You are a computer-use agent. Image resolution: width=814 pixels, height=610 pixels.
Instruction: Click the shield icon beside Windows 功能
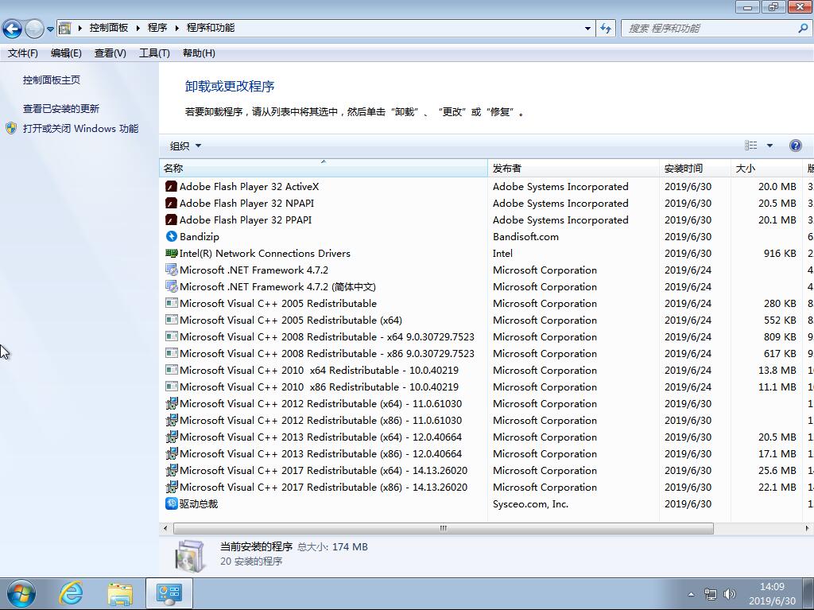click(x=11, y=128)
